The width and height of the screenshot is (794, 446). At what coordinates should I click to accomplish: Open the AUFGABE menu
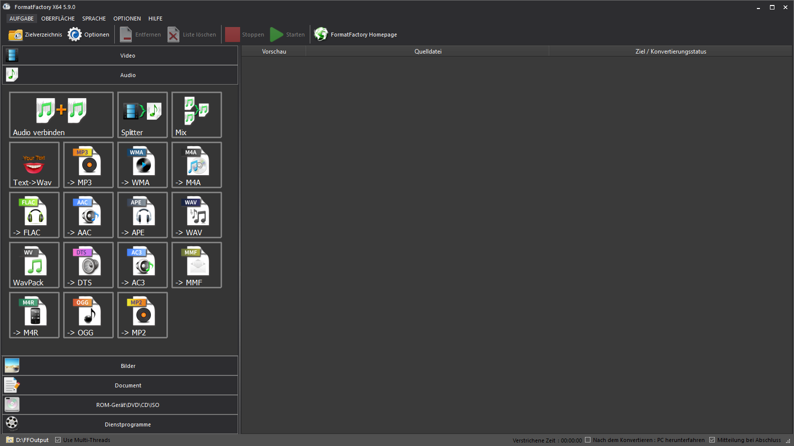(22, 19)
